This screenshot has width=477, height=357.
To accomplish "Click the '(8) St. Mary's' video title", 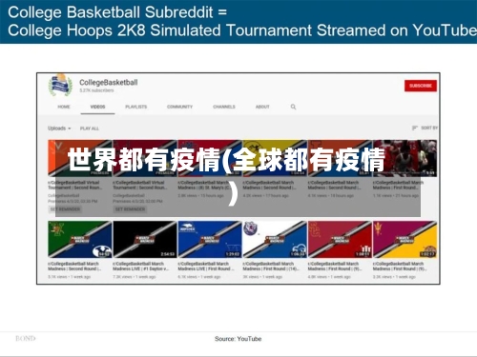I will point(204,185).
